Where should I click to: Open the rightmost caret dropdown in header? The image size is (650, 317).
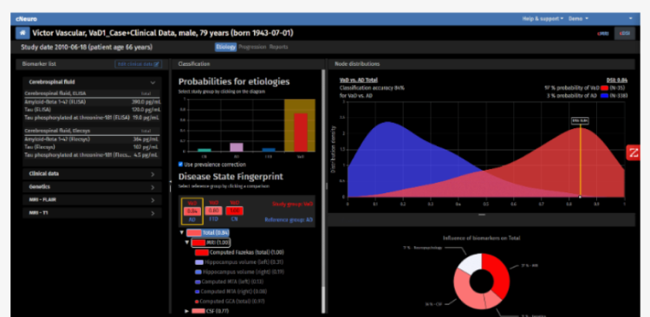pos(631,19)
